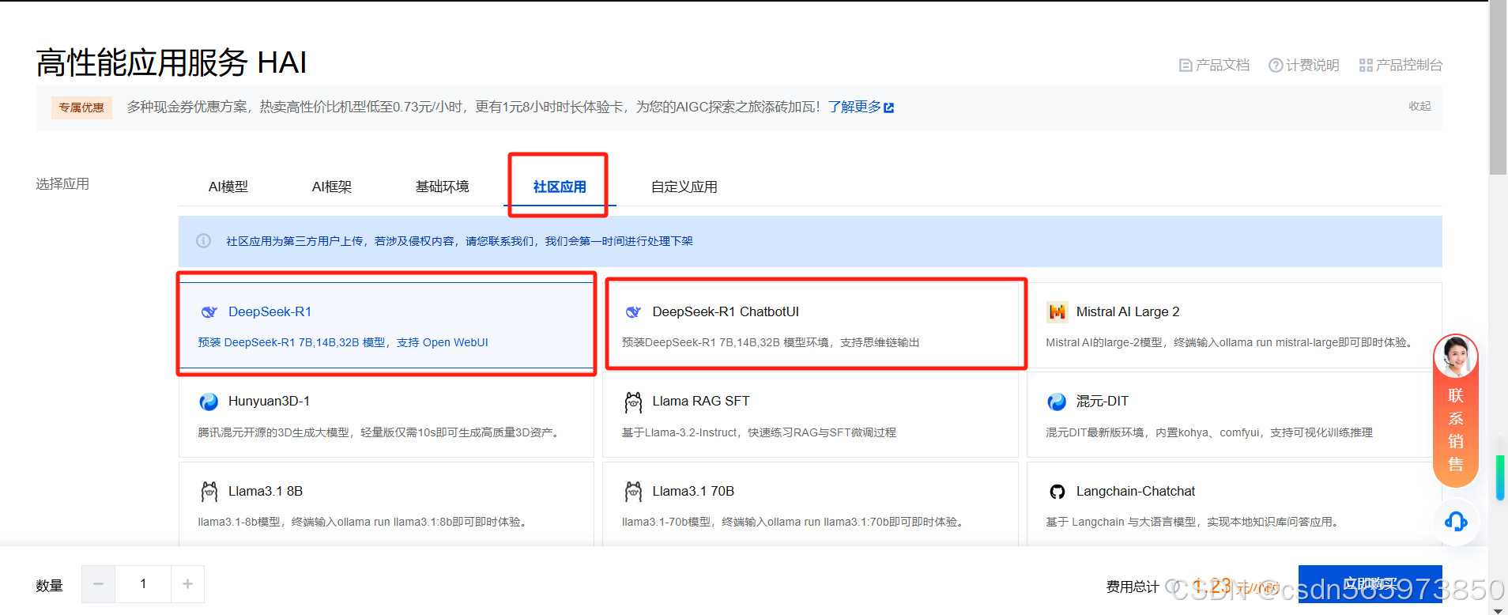Click the 费用总计 label

point(1132,587)
